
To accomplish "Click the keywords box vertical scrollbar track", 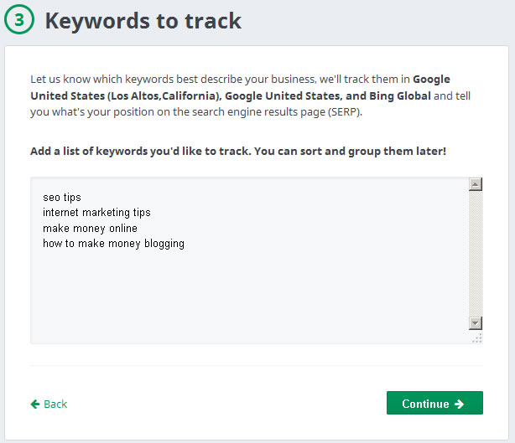I will (x=476, y=254).
